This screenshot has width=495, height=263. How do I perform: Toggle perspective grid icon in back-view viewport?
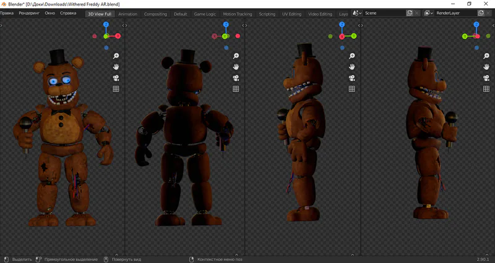[x=236, y=89]
